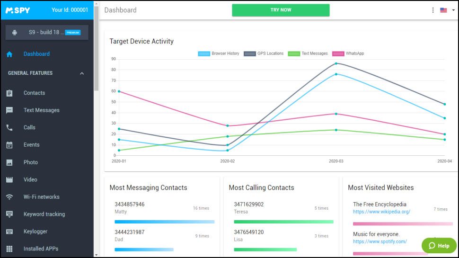Click calling contact 3476549120
Viewport: 459px width, 258px height.
[x=248, y=232]
